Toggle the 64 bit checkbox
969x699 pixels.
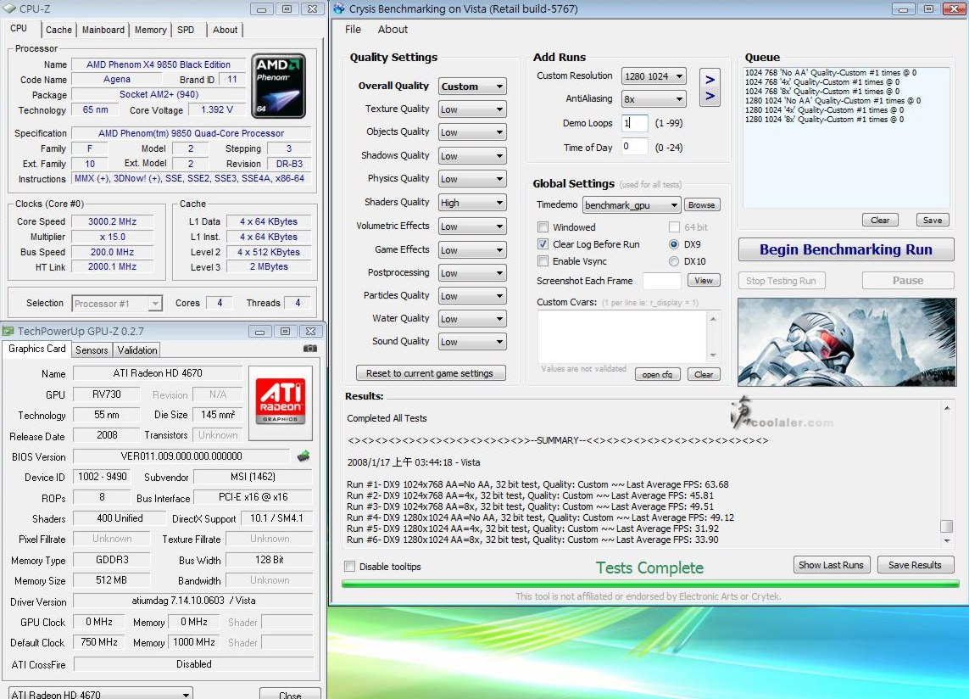(674, 227)
